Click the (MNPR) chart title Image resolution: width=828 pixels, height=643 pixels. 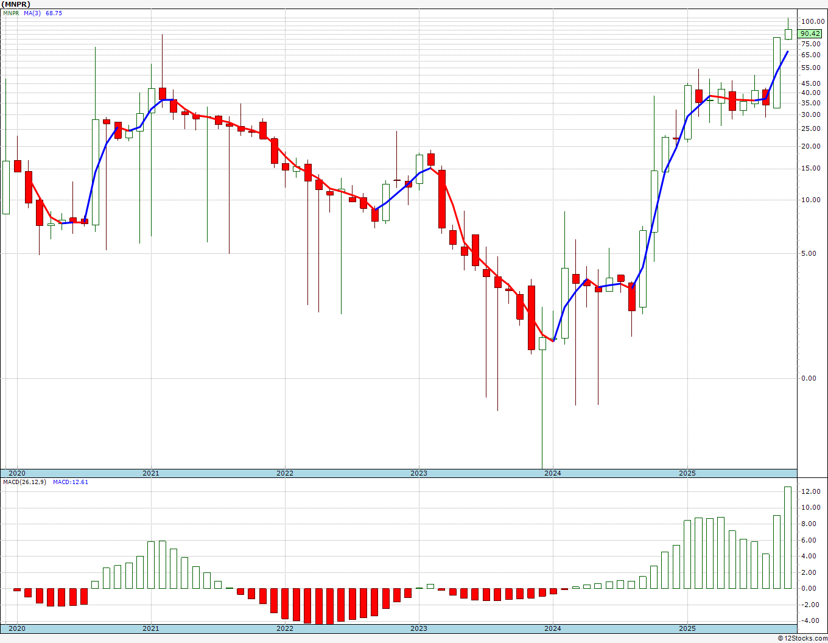pyautogui.click(x=16, y=4)
